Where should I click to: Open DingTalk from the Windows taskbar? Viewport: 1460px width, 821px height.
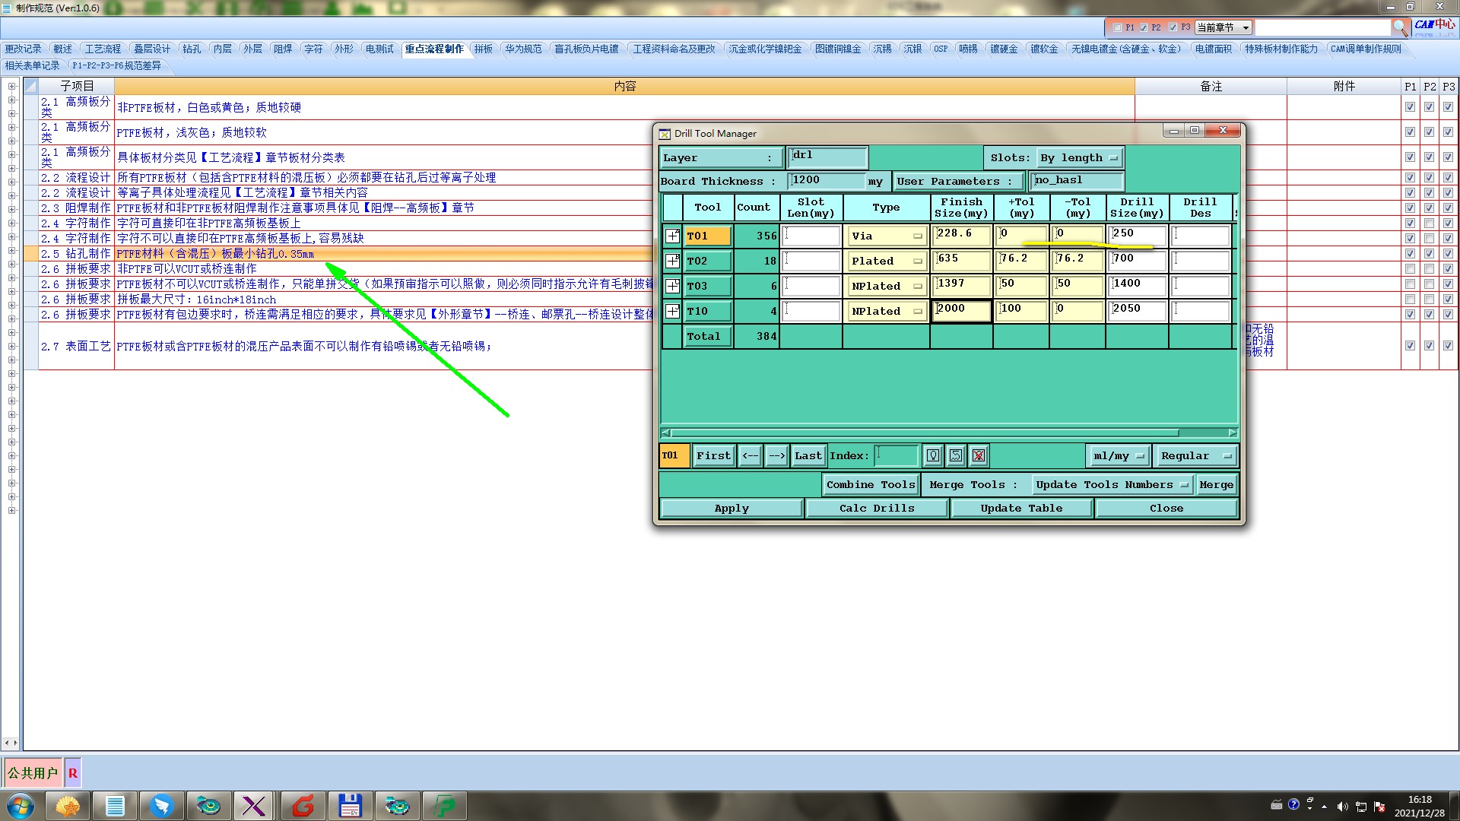[x=161, y=805]
